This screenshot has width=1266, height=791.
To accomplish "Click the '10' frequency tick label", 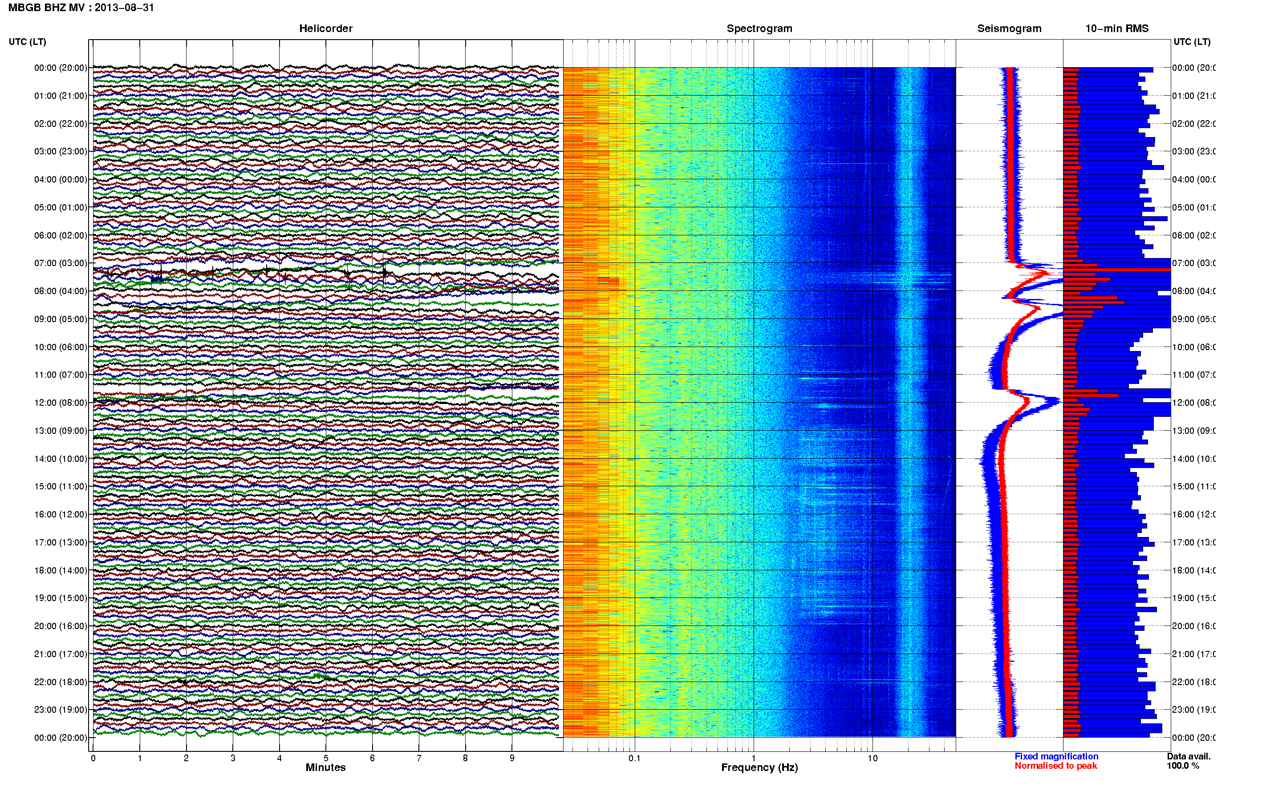I will [x=872, y=758].
